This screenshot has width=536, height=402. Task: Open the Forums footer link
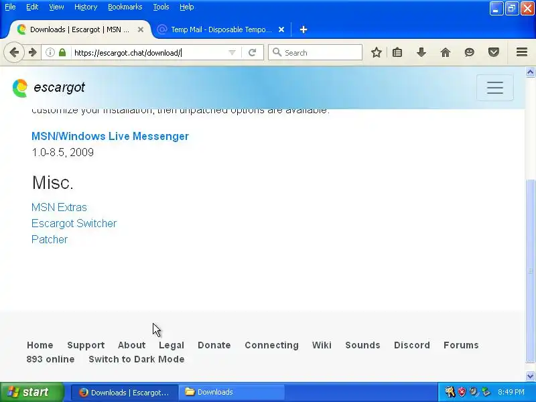pos(461,345)
